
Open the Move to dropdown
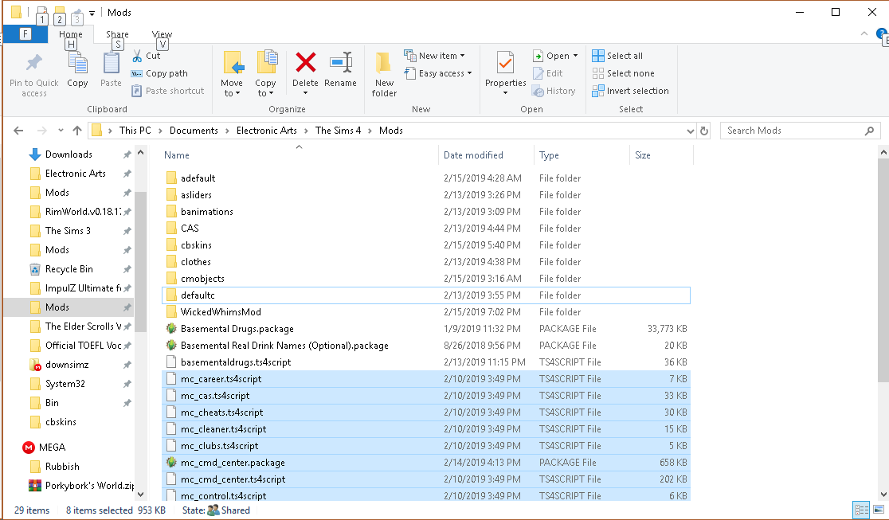coord(232,88)
